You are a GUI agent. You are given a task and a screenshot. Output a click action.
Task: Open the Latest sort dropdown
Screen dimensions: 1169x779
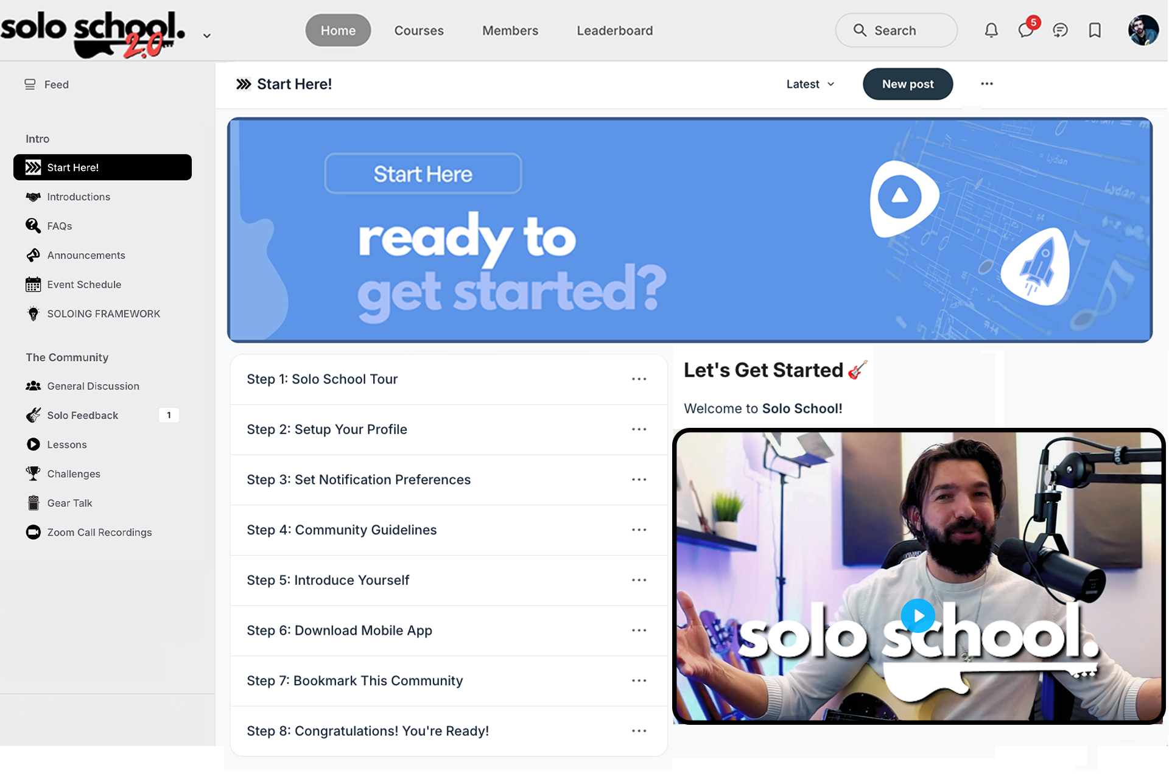(810, 84)
